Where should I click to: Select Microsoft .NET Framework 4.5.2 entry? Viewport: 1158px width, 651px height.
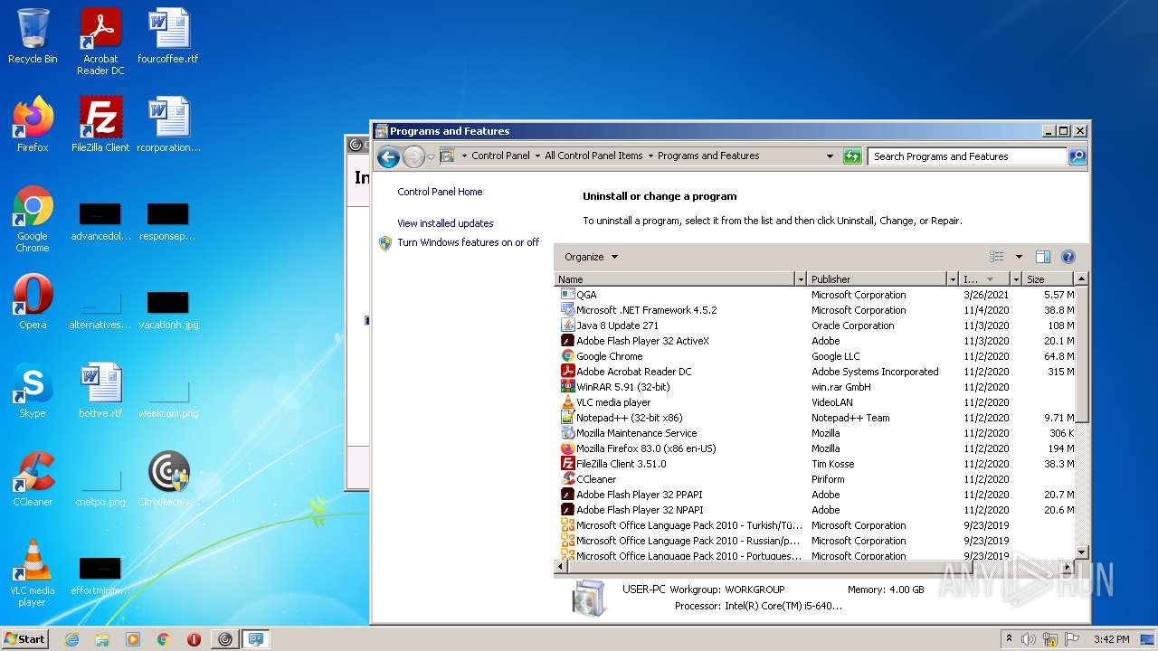814,310
